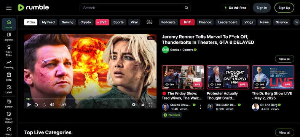Select the UFC tab
The width and height of the screenshot is (300, 137).
(187, 22)
